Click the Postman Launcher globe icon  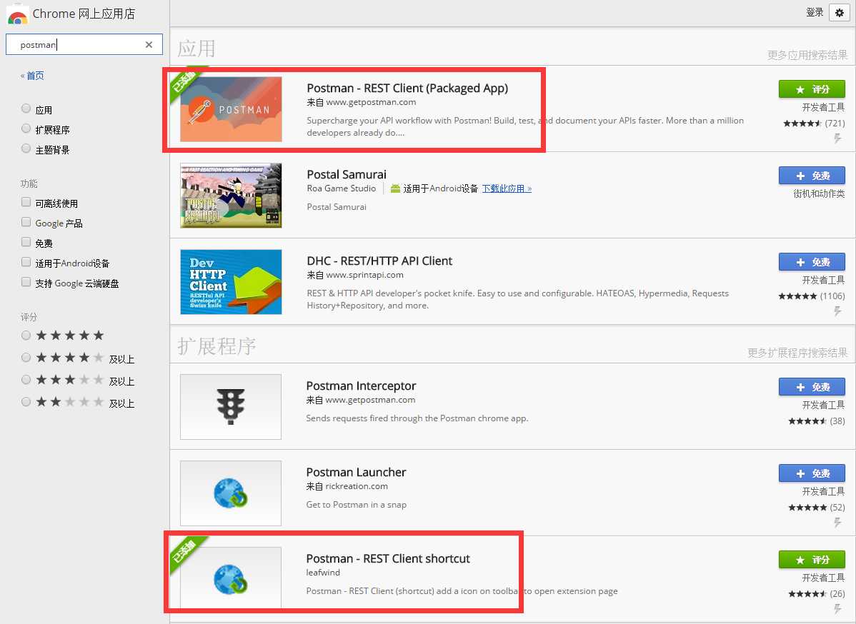(x=231, y=493)
